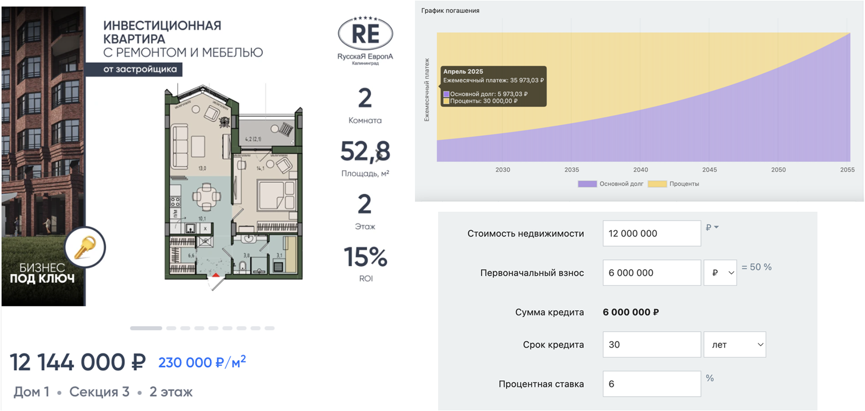The width and height of the screenshot is (865, 411).
Task: Click the '= 50 %' down payment share
Action: 756,267
